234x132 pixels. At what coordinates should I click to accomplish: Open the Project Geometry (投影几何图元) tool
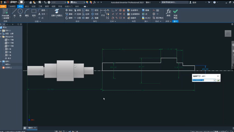click(x=57, y=13)
